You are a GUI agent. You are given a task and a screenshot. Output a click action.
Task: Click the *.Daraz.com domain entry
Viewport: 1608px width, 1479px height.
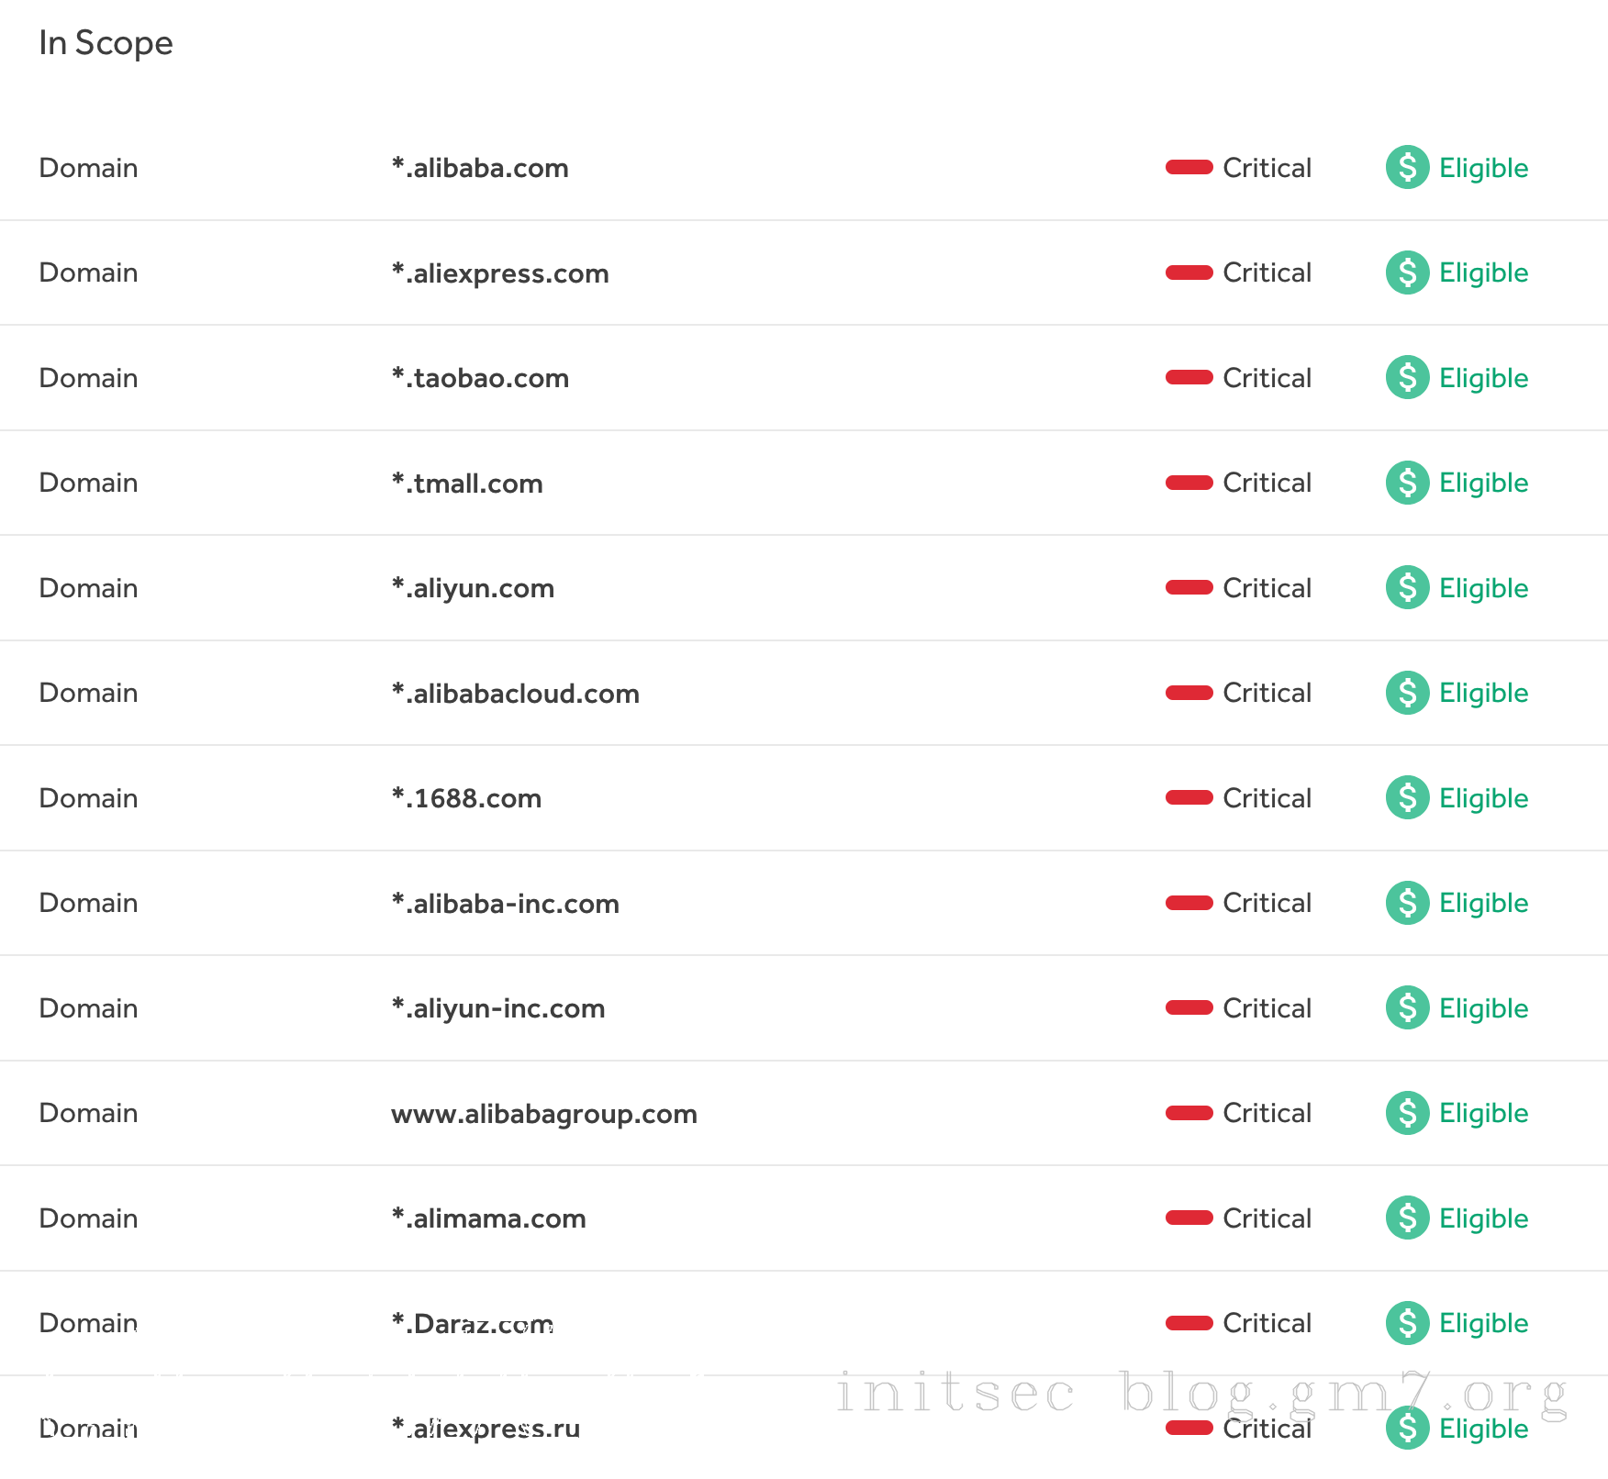pos(473,1324)
